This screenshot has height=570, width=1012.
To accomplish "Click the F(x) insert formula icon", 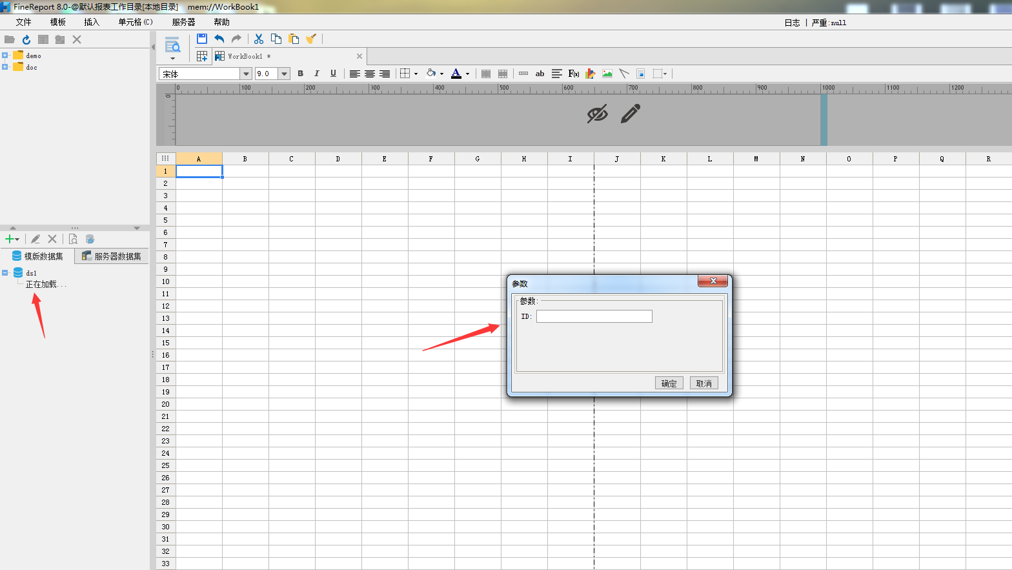I will point(573,74).
